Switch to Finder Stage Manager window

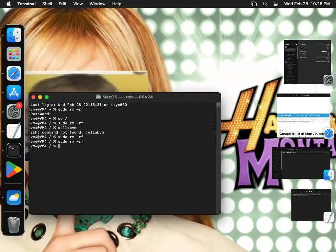pos(301,163)
